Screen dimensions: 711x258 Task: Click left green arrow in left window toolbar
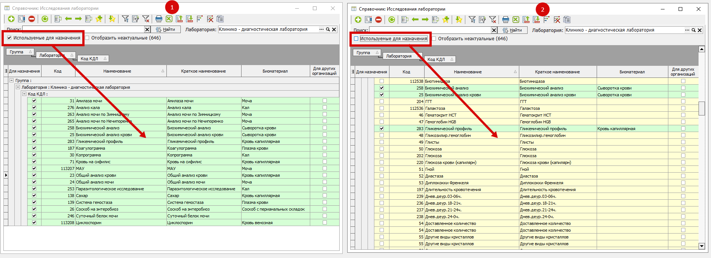[68, 19]
